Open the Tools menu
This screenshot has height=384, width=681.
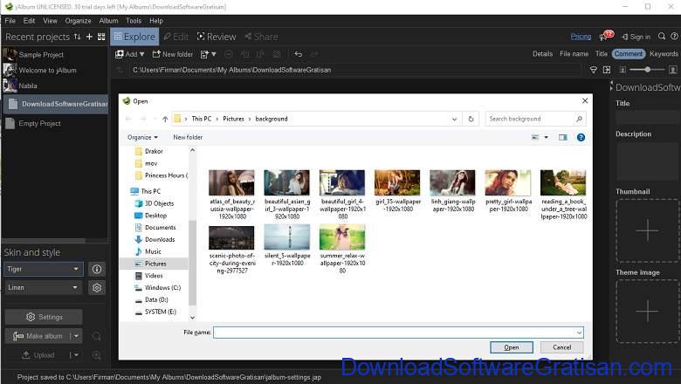tap(134, 21)
